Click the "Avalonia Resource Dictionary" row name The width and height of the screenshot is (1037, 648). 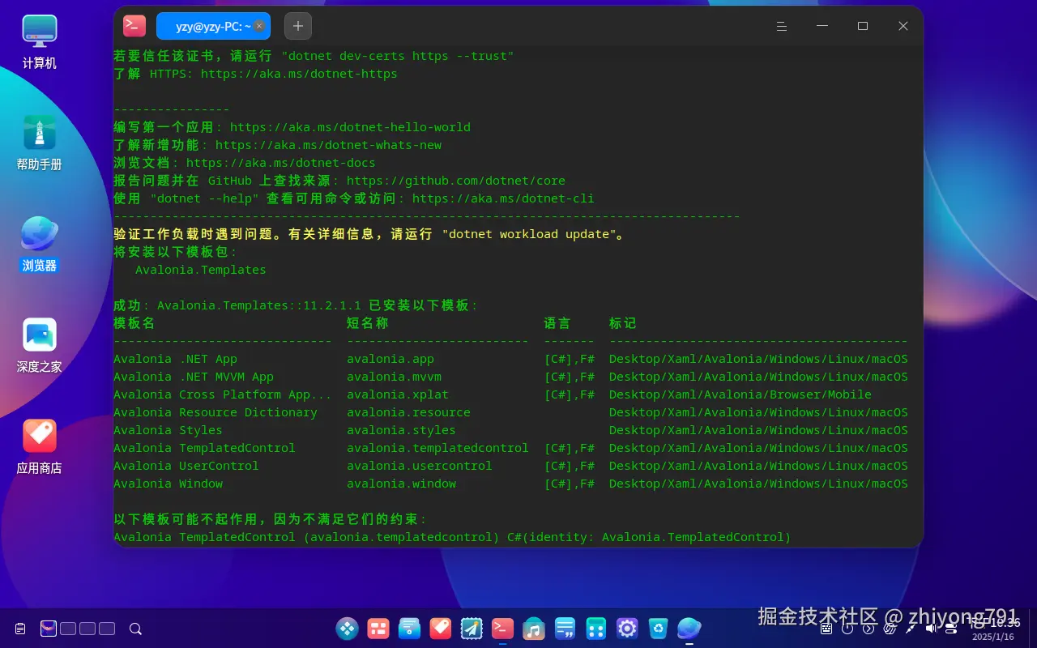coord(216,412)
